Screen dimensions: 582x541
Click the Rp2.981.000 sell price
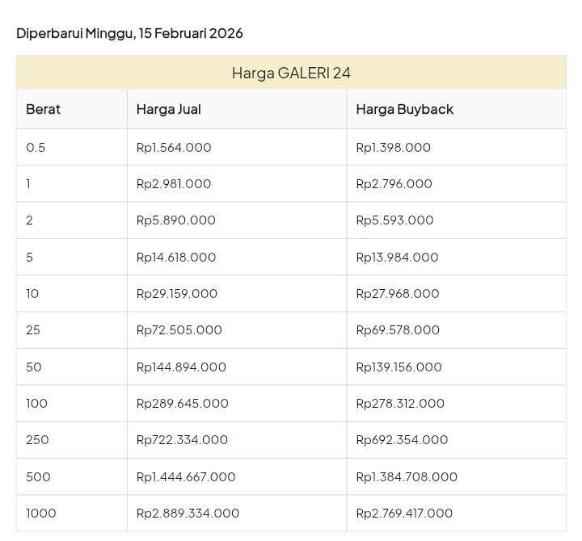tap(174, 183)
